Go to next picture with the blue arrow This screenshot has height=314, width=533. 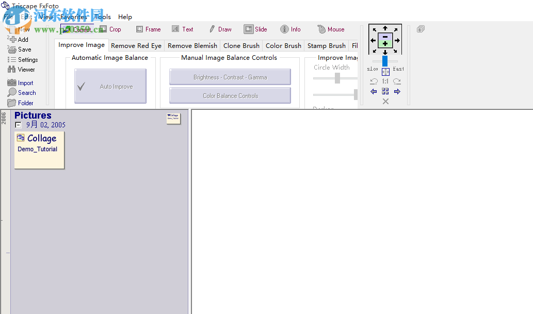pos(397,91)
